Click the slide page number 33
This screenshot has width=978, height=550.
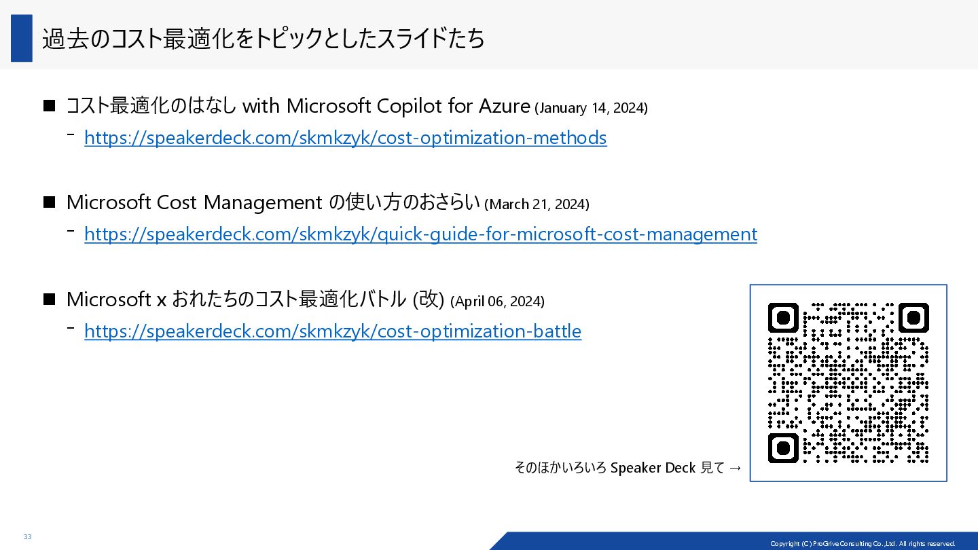coord(28,537)
